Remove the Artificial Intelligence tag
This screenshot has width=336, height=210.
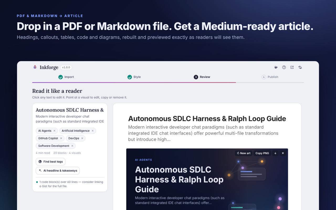point(93,131)
